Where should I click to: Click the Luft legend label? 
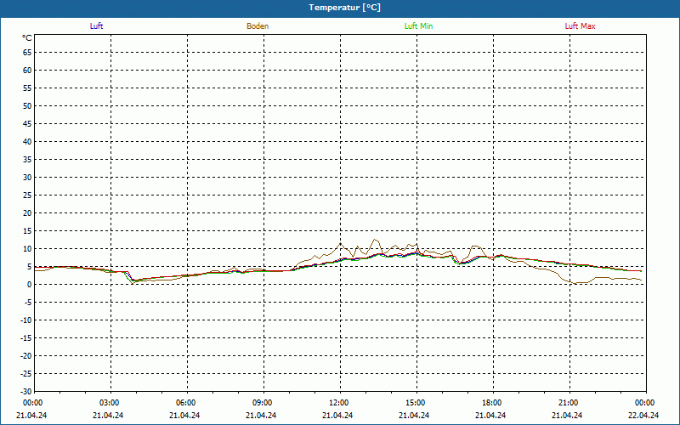click(x=96, y=26)
